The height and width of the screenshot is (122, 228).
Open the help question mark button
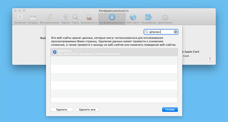(210, 59)
